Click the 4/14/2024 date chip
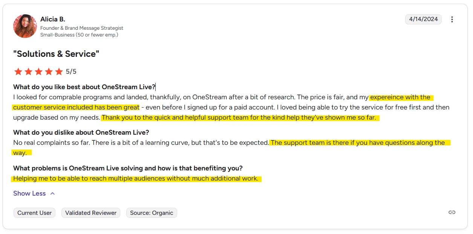Image resolution: width=473 pixels, height=234 pixels. pyautogui.click(x=423, y=19)
